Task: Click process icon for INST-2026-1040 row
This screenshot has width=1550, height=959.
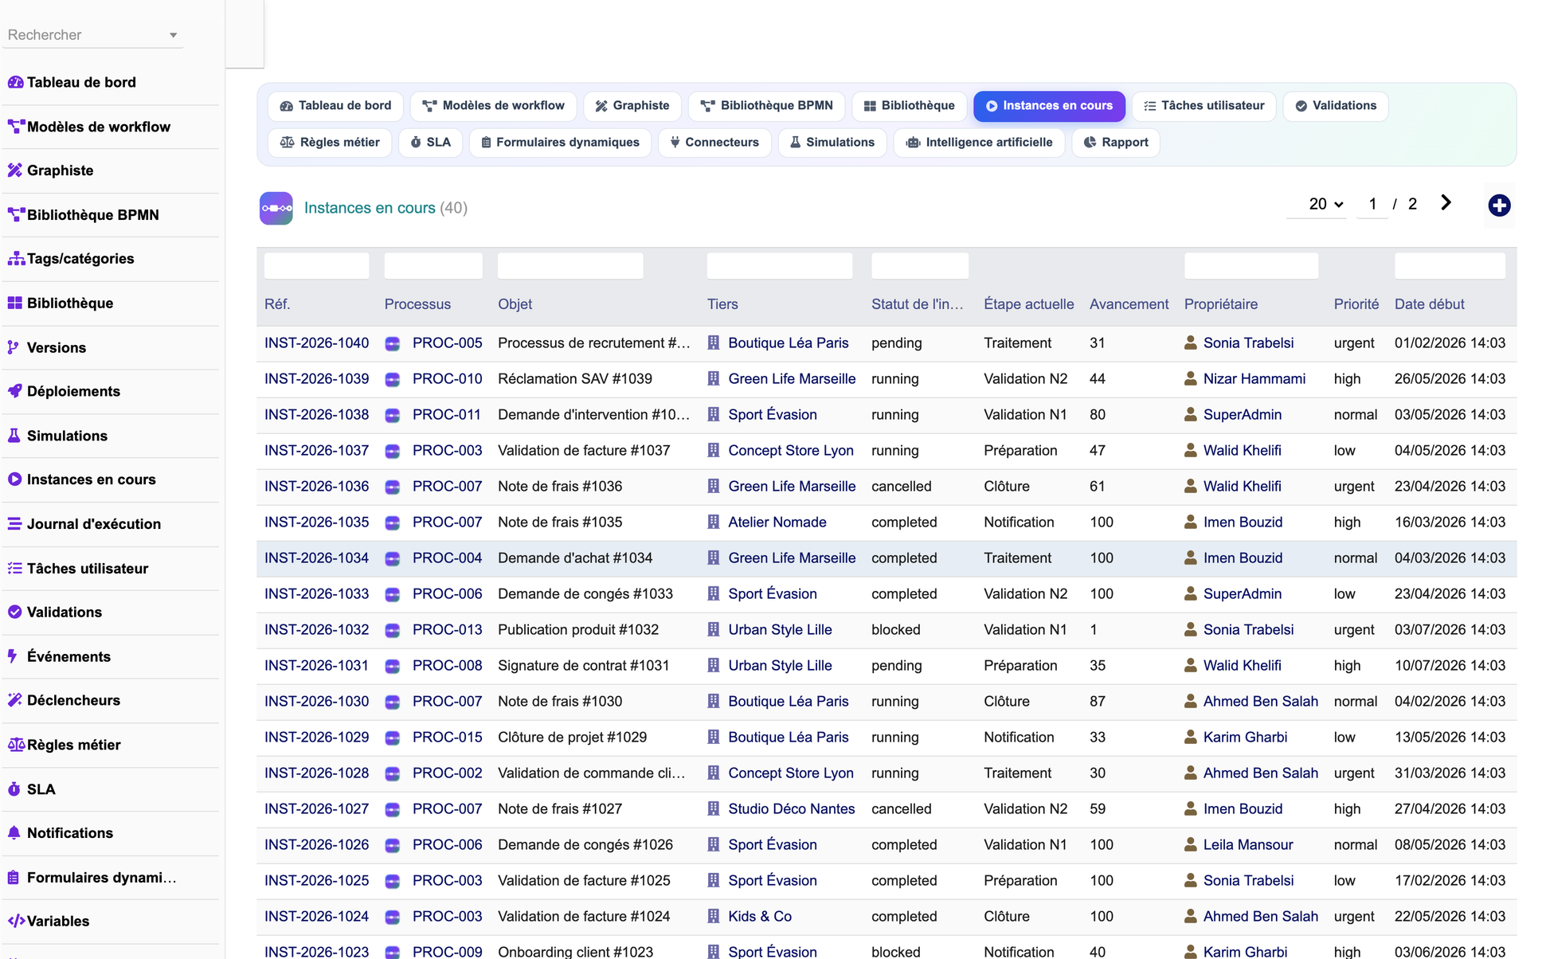Action: [393, 343]
